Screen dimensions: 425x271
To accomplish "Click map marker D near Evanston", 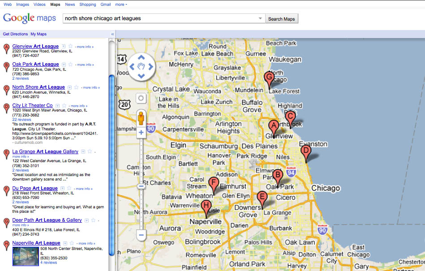I will pos(306,153).
